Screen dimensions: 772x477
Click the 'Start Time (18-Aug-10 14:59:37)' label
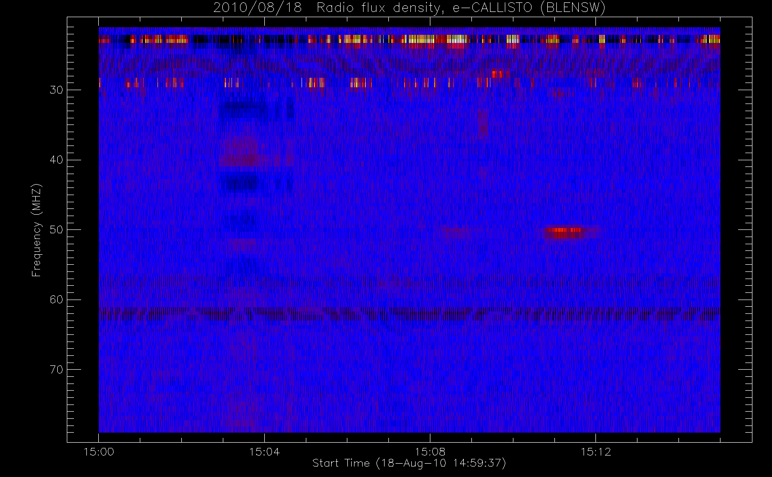click(409, 463)
